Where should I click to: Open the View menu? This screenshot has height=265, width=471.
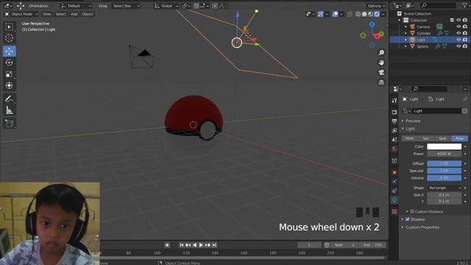(x=46, y=14)
